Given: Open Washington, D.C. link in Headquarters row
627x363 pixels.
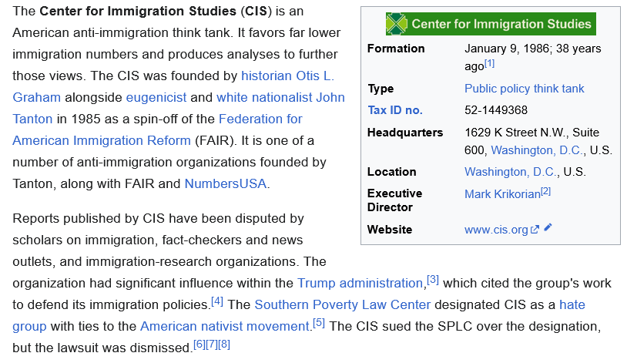Looking at the screenshot, I should coord(536,150).
